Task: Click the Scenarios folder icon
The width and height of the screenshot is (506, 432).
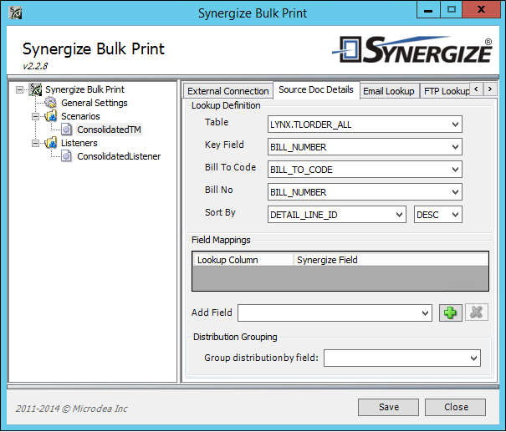Action: coord(51,116)
